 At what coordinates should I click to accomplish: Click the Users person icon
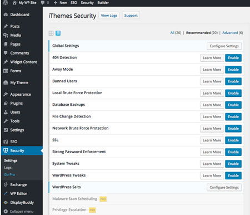tap(6, 112)
